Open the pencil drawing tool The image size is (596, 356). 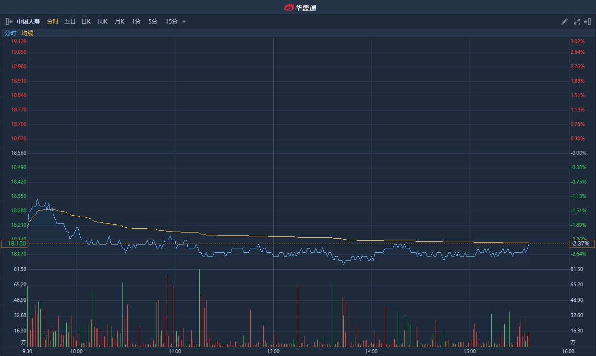click(x=564, y=22)
